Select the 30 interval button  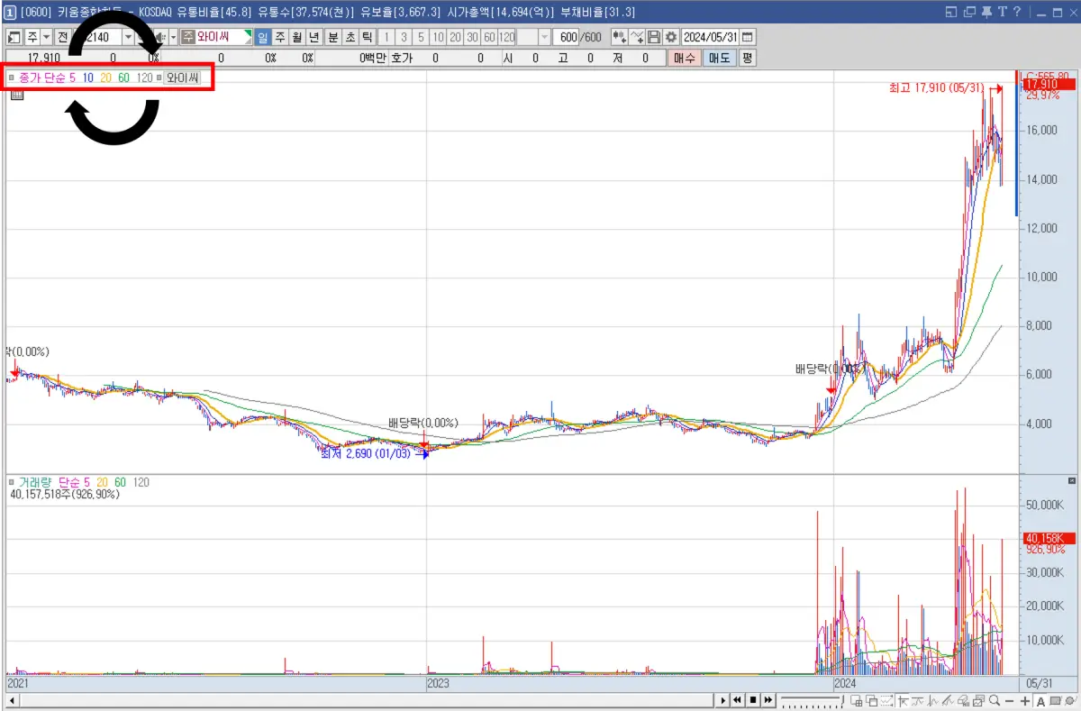[x=472, y=37]
